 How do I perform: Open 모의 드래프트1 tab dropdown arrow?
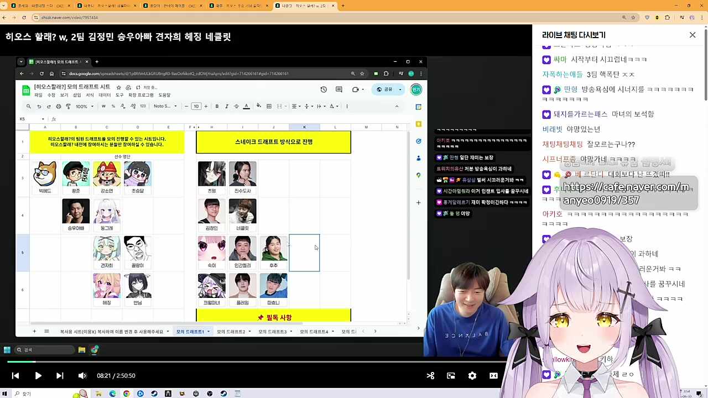[208, 332]
